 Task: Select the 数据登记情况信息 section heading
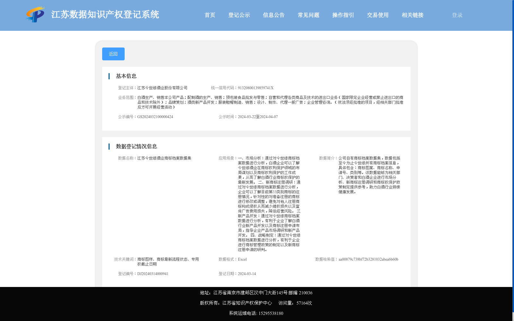pyautogui.click(x=137, y=146)
